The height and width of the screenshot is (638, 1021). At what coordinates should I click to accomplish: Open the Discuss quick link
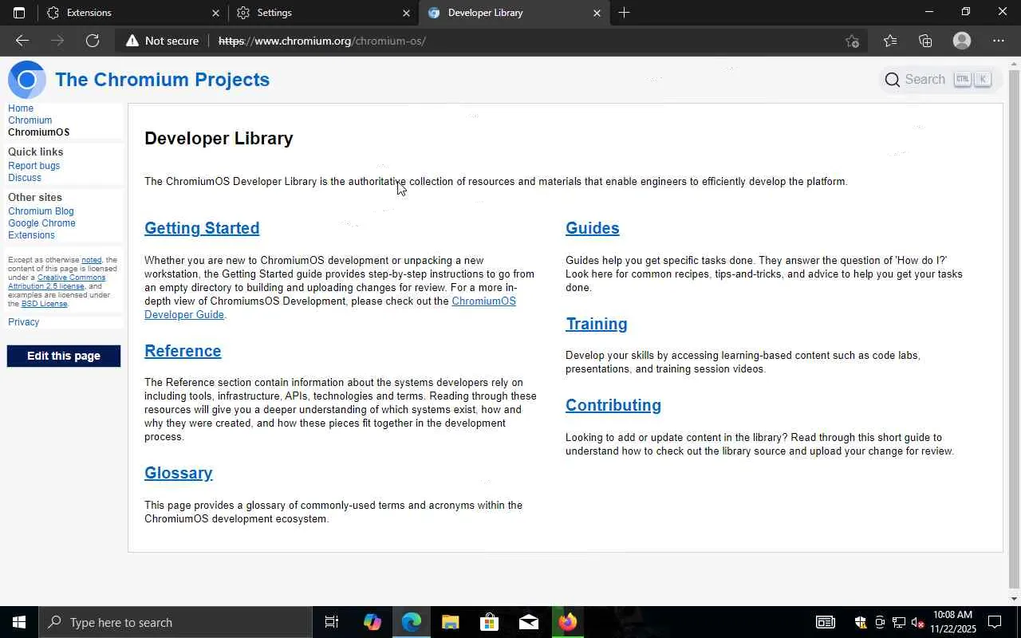click(25, 178)
